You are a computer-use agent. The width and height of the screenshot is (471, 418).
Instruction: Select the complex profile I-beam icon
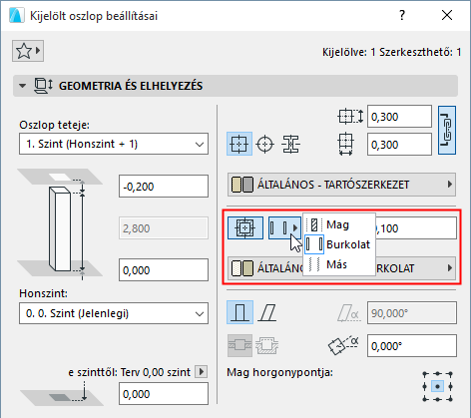(290, 145)
